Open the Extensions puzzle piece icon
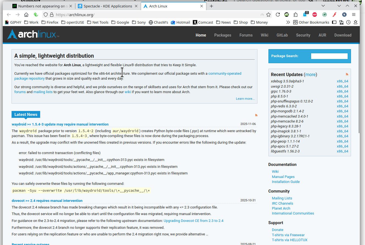 (x=296, y=15)
